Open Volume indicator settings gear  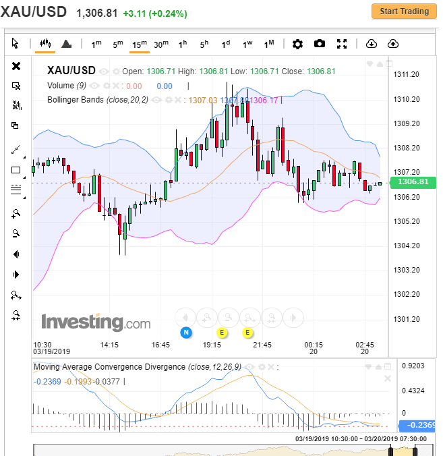[107, 86]
